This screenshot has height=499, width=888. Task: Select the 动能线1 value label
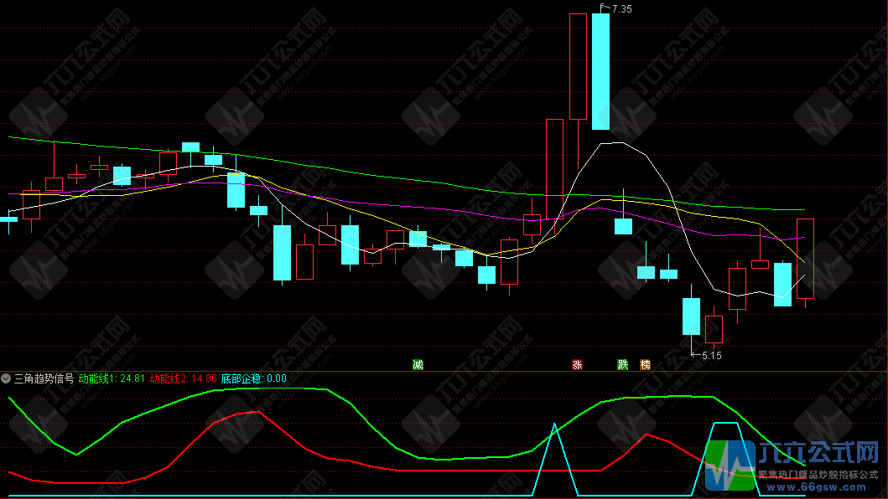coord(112,378)
